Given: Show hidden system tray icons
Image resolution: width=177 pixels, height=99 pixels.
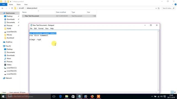Looking at the screenshot, I should pyautogui.click(x=152, y=97).
